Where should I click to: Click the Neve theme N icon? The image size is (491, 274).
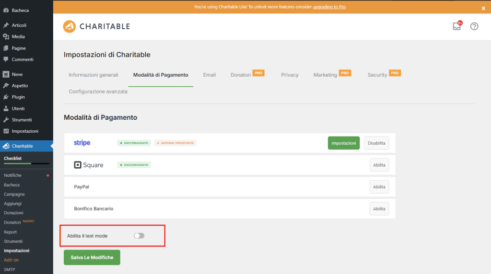click(6, 74)
